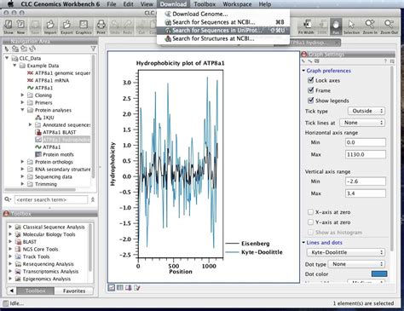
Task: Collapse the Graph preferences section
Action: (303, 71)
